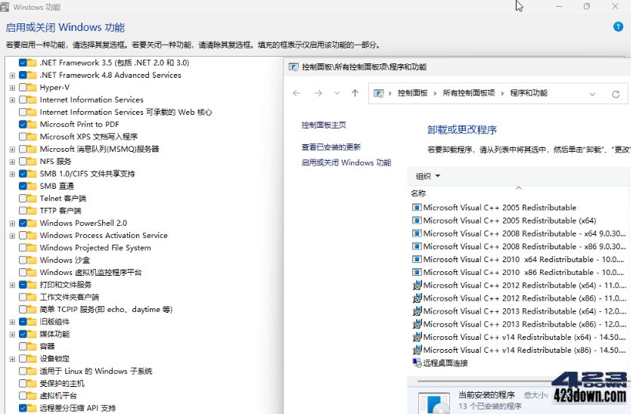The image size is (633, 414).
Task: Select 简单 TCPIP 服务 row
Action: pyautogui.click(x=106, y=310)
